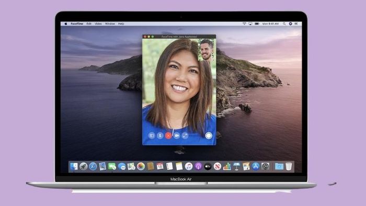The height and width of the screenshot is (206, 366).
Task: Open Spotlight search magnifier in menu bar
Action: (x=284, y=24)
